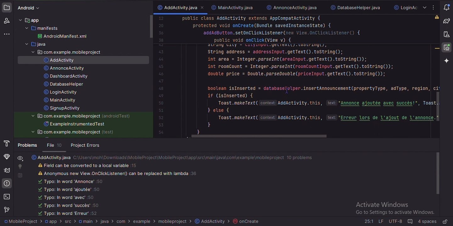Select MainActivity in project tree
The height and width of the screenshot is (226, 453).
tap(59, 100)
